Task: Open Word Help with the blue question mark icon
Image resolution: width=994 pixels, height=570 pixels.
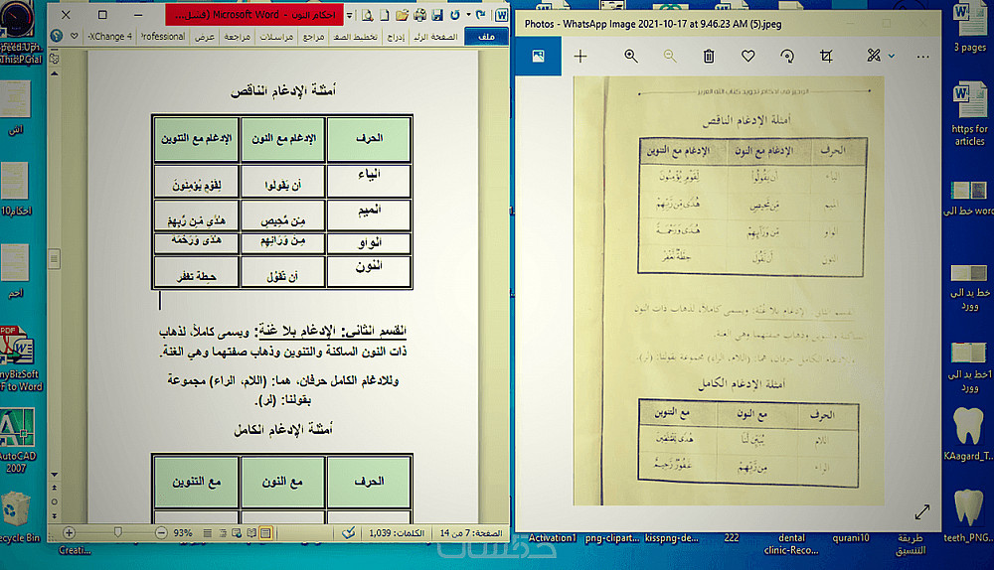Action: (57, 36)
